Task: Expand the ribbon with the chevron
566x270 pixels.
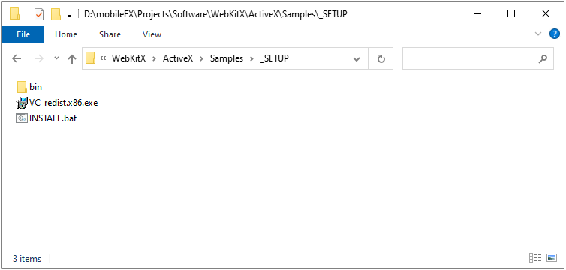Action: coord(538,34)
